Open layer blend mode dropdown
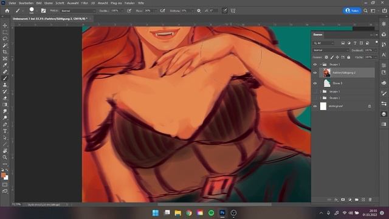Screen dimensions: 389x219 [331, 50]
